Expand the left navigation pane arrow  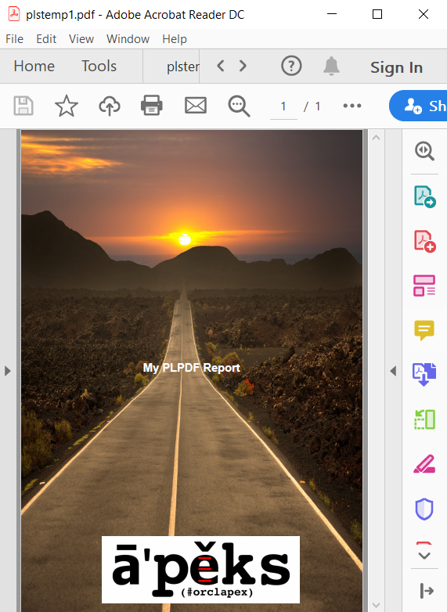click(x=7, y=371)
